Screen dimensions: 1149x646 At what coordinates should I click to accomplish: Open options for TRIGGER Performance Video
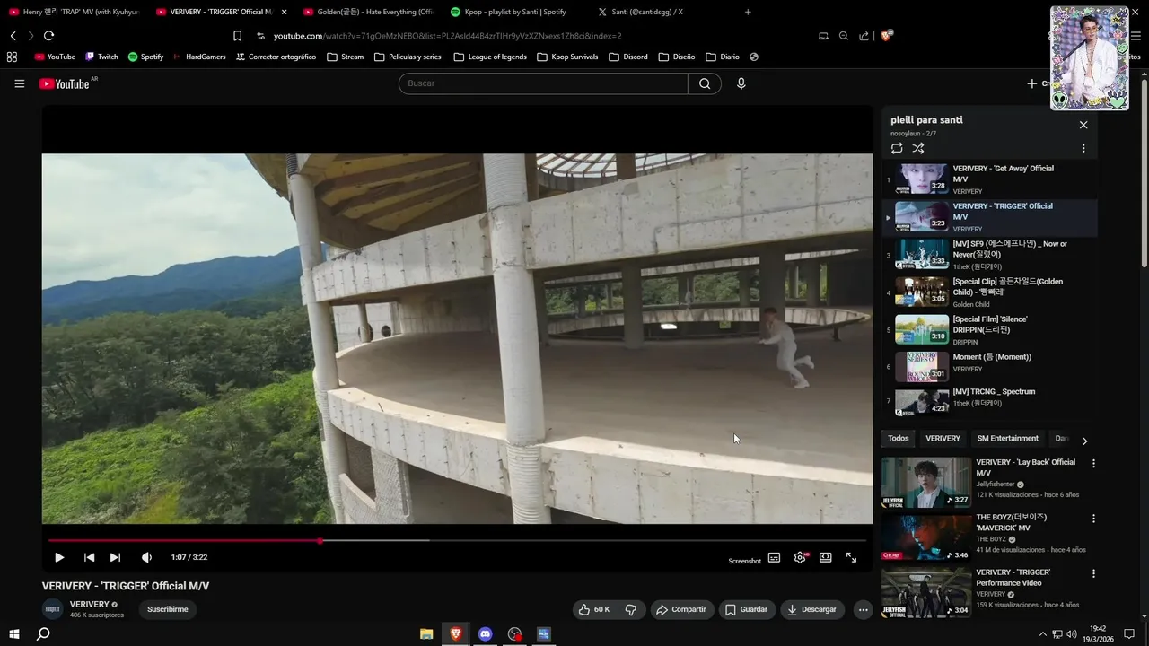click(x=1093, y=573)
